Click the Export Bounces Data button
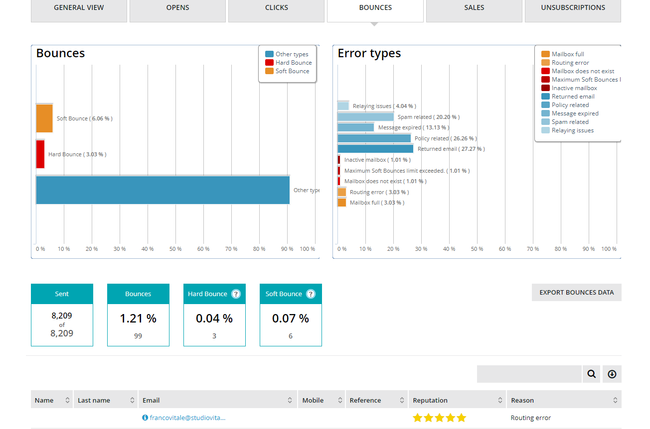 [x=577, y=293]
